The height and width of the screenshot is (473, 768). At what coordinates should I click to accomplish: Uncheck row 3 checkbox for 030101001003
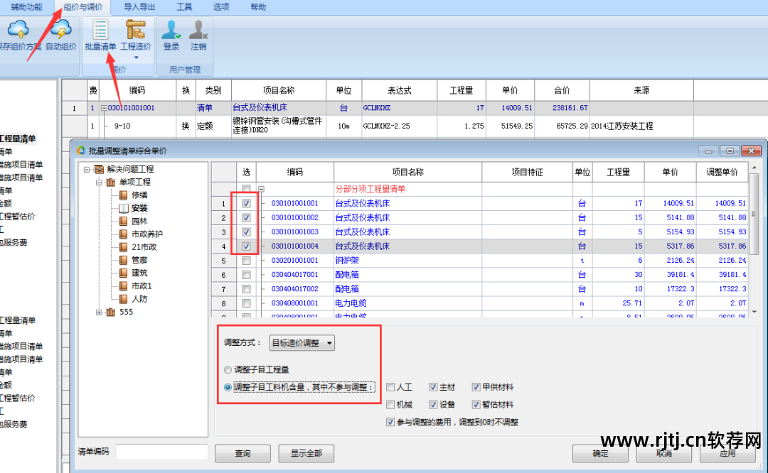point(246,232)
